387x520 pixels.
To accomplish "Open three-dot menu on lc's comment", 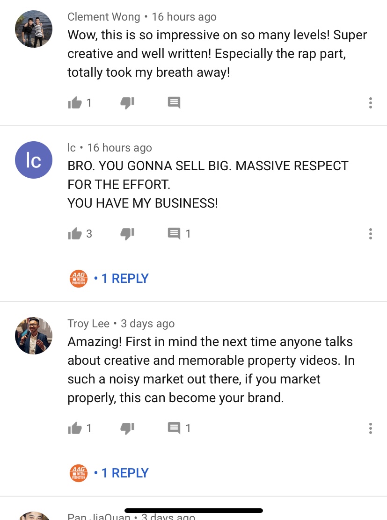I will [371, 234].
